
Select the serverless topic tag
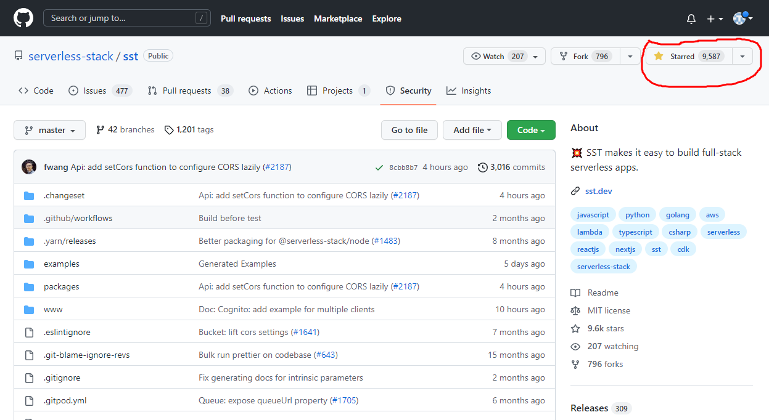[x=723, y=232]
